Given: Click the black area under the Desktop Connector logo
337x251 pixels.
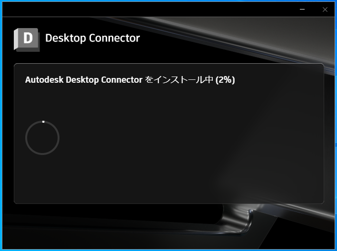Looking at the screenshot, I should tap(27, 58).
